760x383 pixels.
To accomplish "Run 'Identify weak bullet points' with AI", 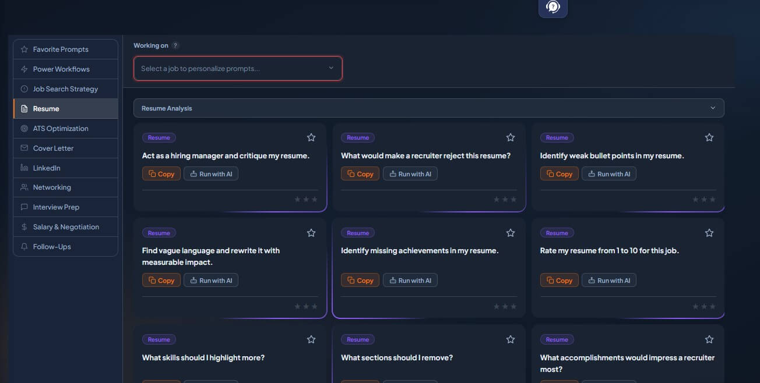I will pos(609,174).
